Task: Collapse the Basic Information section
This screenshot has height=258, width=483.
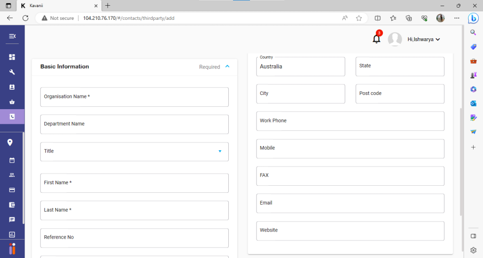Action: point(227,67)
